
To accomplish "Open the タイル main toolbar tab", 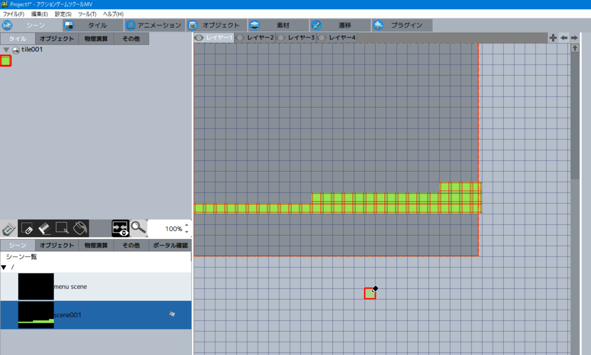I will pos(93,25).
